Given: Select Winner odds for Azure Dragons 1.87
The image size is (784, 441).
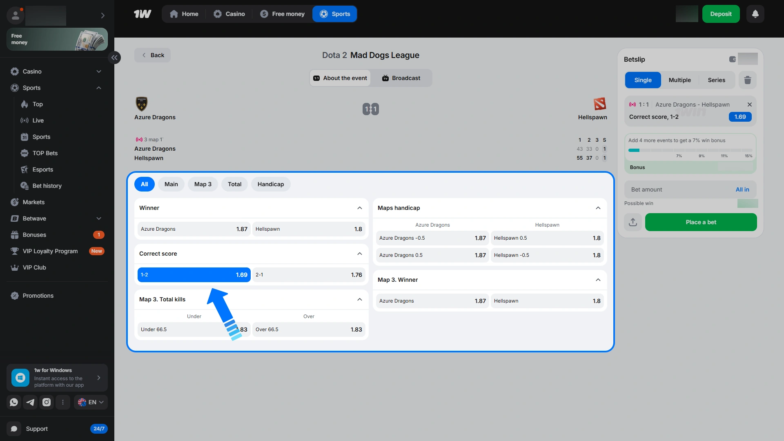Looking at the screenshot, I should (194, 229).
